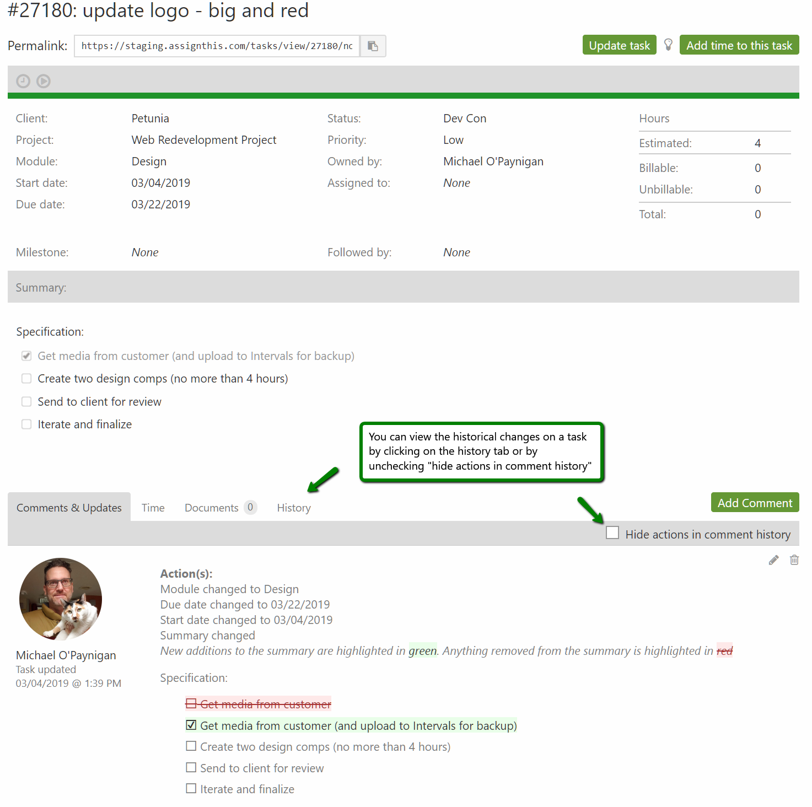Click the Add Comment button
The width and height of the screenshot is (812, 807).
[x=754, y=503]
